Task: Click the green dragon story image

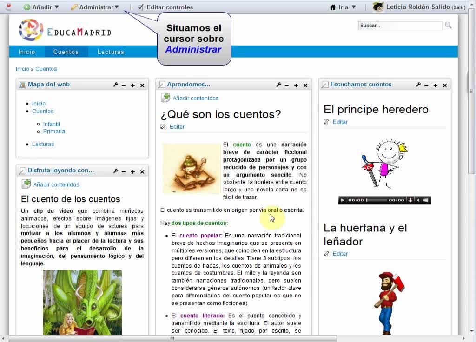Action: point(82,302)
